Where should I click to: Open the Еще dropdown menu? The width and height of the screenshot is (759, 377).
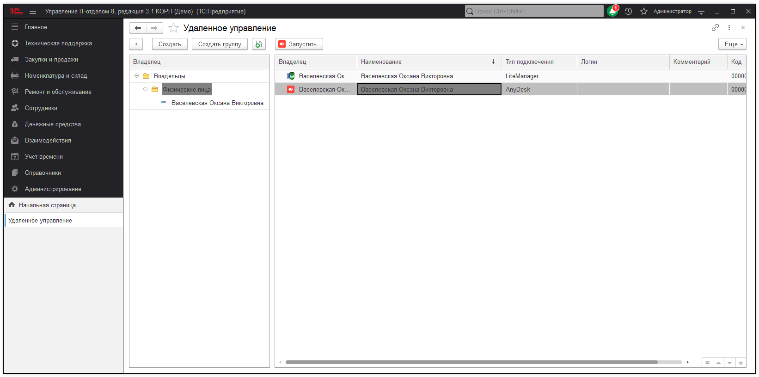click(x=733, y=44)
